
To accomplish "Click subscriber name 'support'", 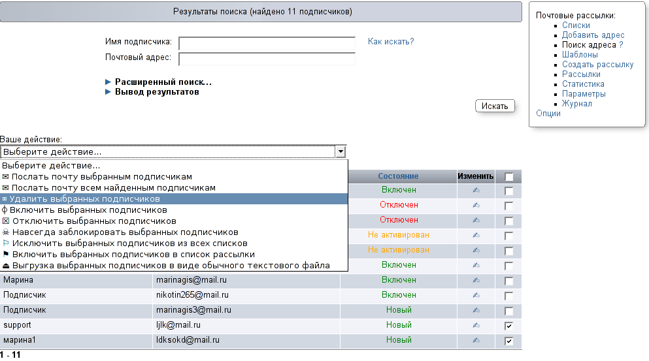I will tap(17, 325).
